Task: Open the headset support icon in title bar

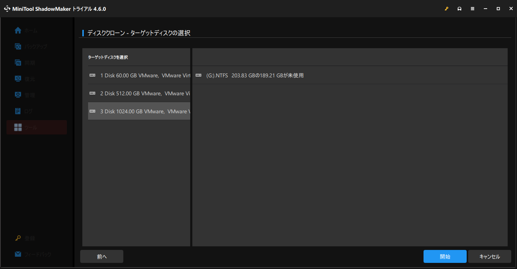Action: pos(459,9)
